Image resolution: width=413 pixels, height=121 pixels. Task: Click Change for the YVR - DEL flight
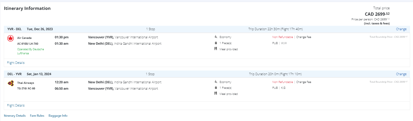[x=401, y=29]
